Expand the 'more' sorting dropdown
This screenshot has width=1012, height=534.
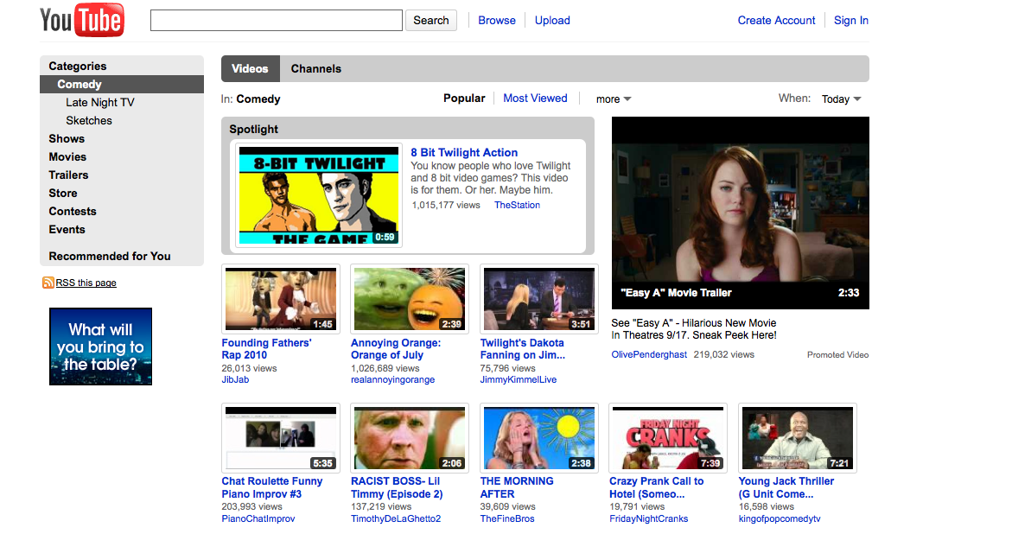click(x=614, y=99)
